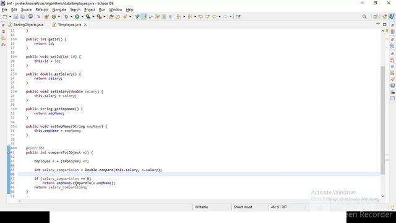The width and height of the screenshot is (396, 223).
Task: Collapse the compareTo method fold at line 40
Action: (x=16, y=148)
